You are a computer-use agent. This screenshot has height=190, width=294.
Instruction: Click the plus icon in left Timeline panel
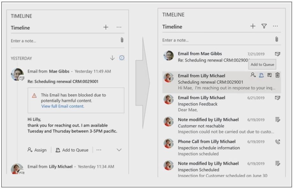(x=106, y=27)
